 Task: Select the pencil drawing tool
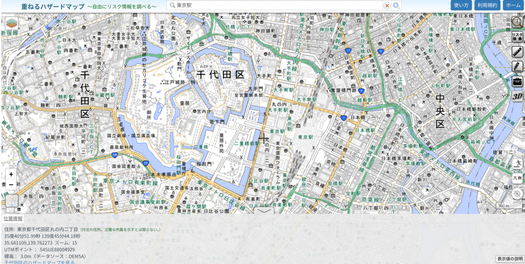pyautogui.click(x=517, y=67)
